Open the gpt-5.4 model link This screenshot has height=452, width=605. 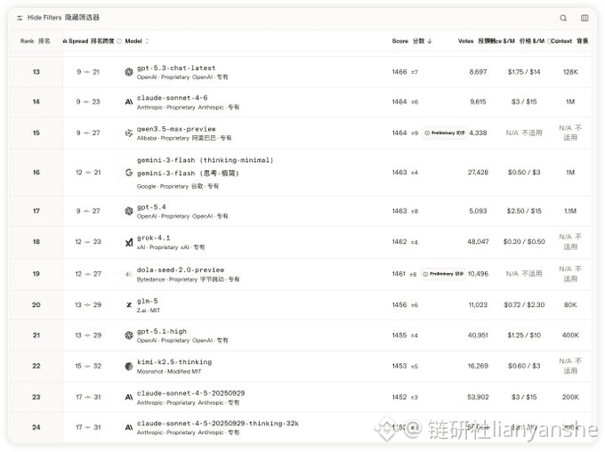(149, 206)
